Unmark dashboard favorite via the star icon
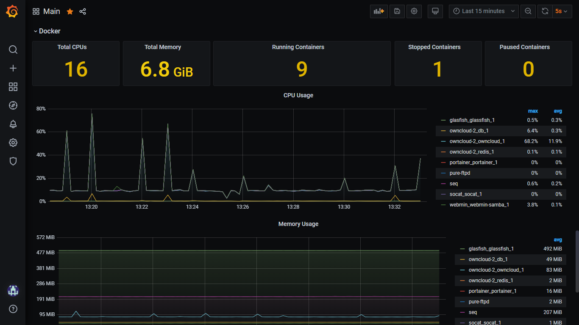The image size is (579, 325). tap(70, 11)
